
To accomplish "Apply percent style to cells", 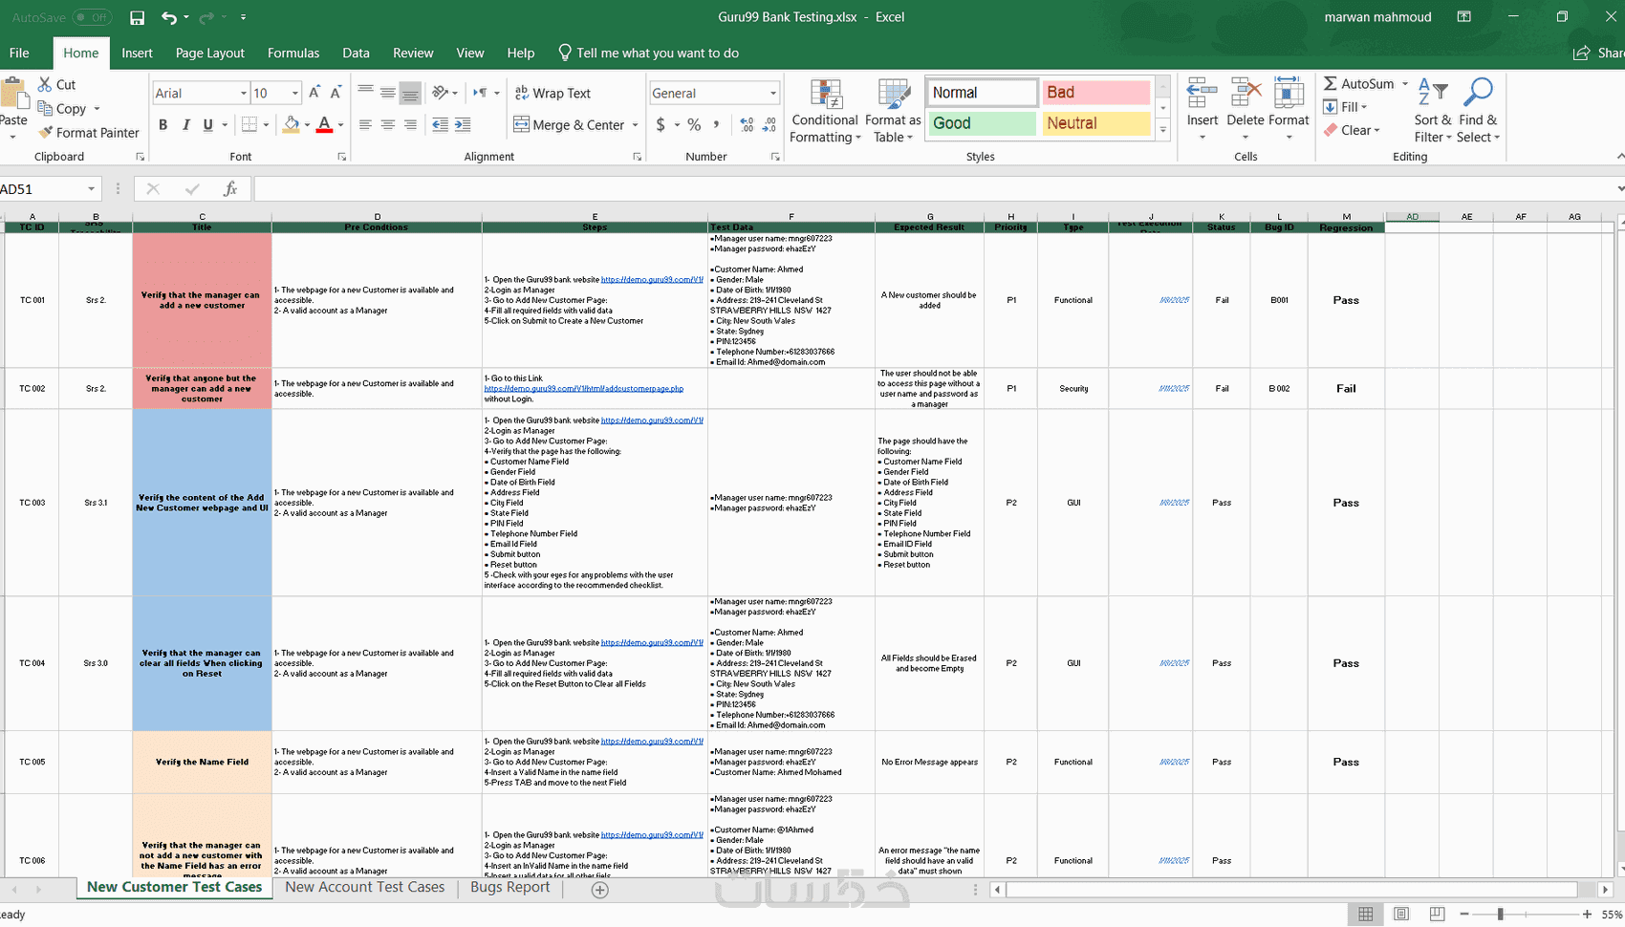I will click(x=694, y=124).
